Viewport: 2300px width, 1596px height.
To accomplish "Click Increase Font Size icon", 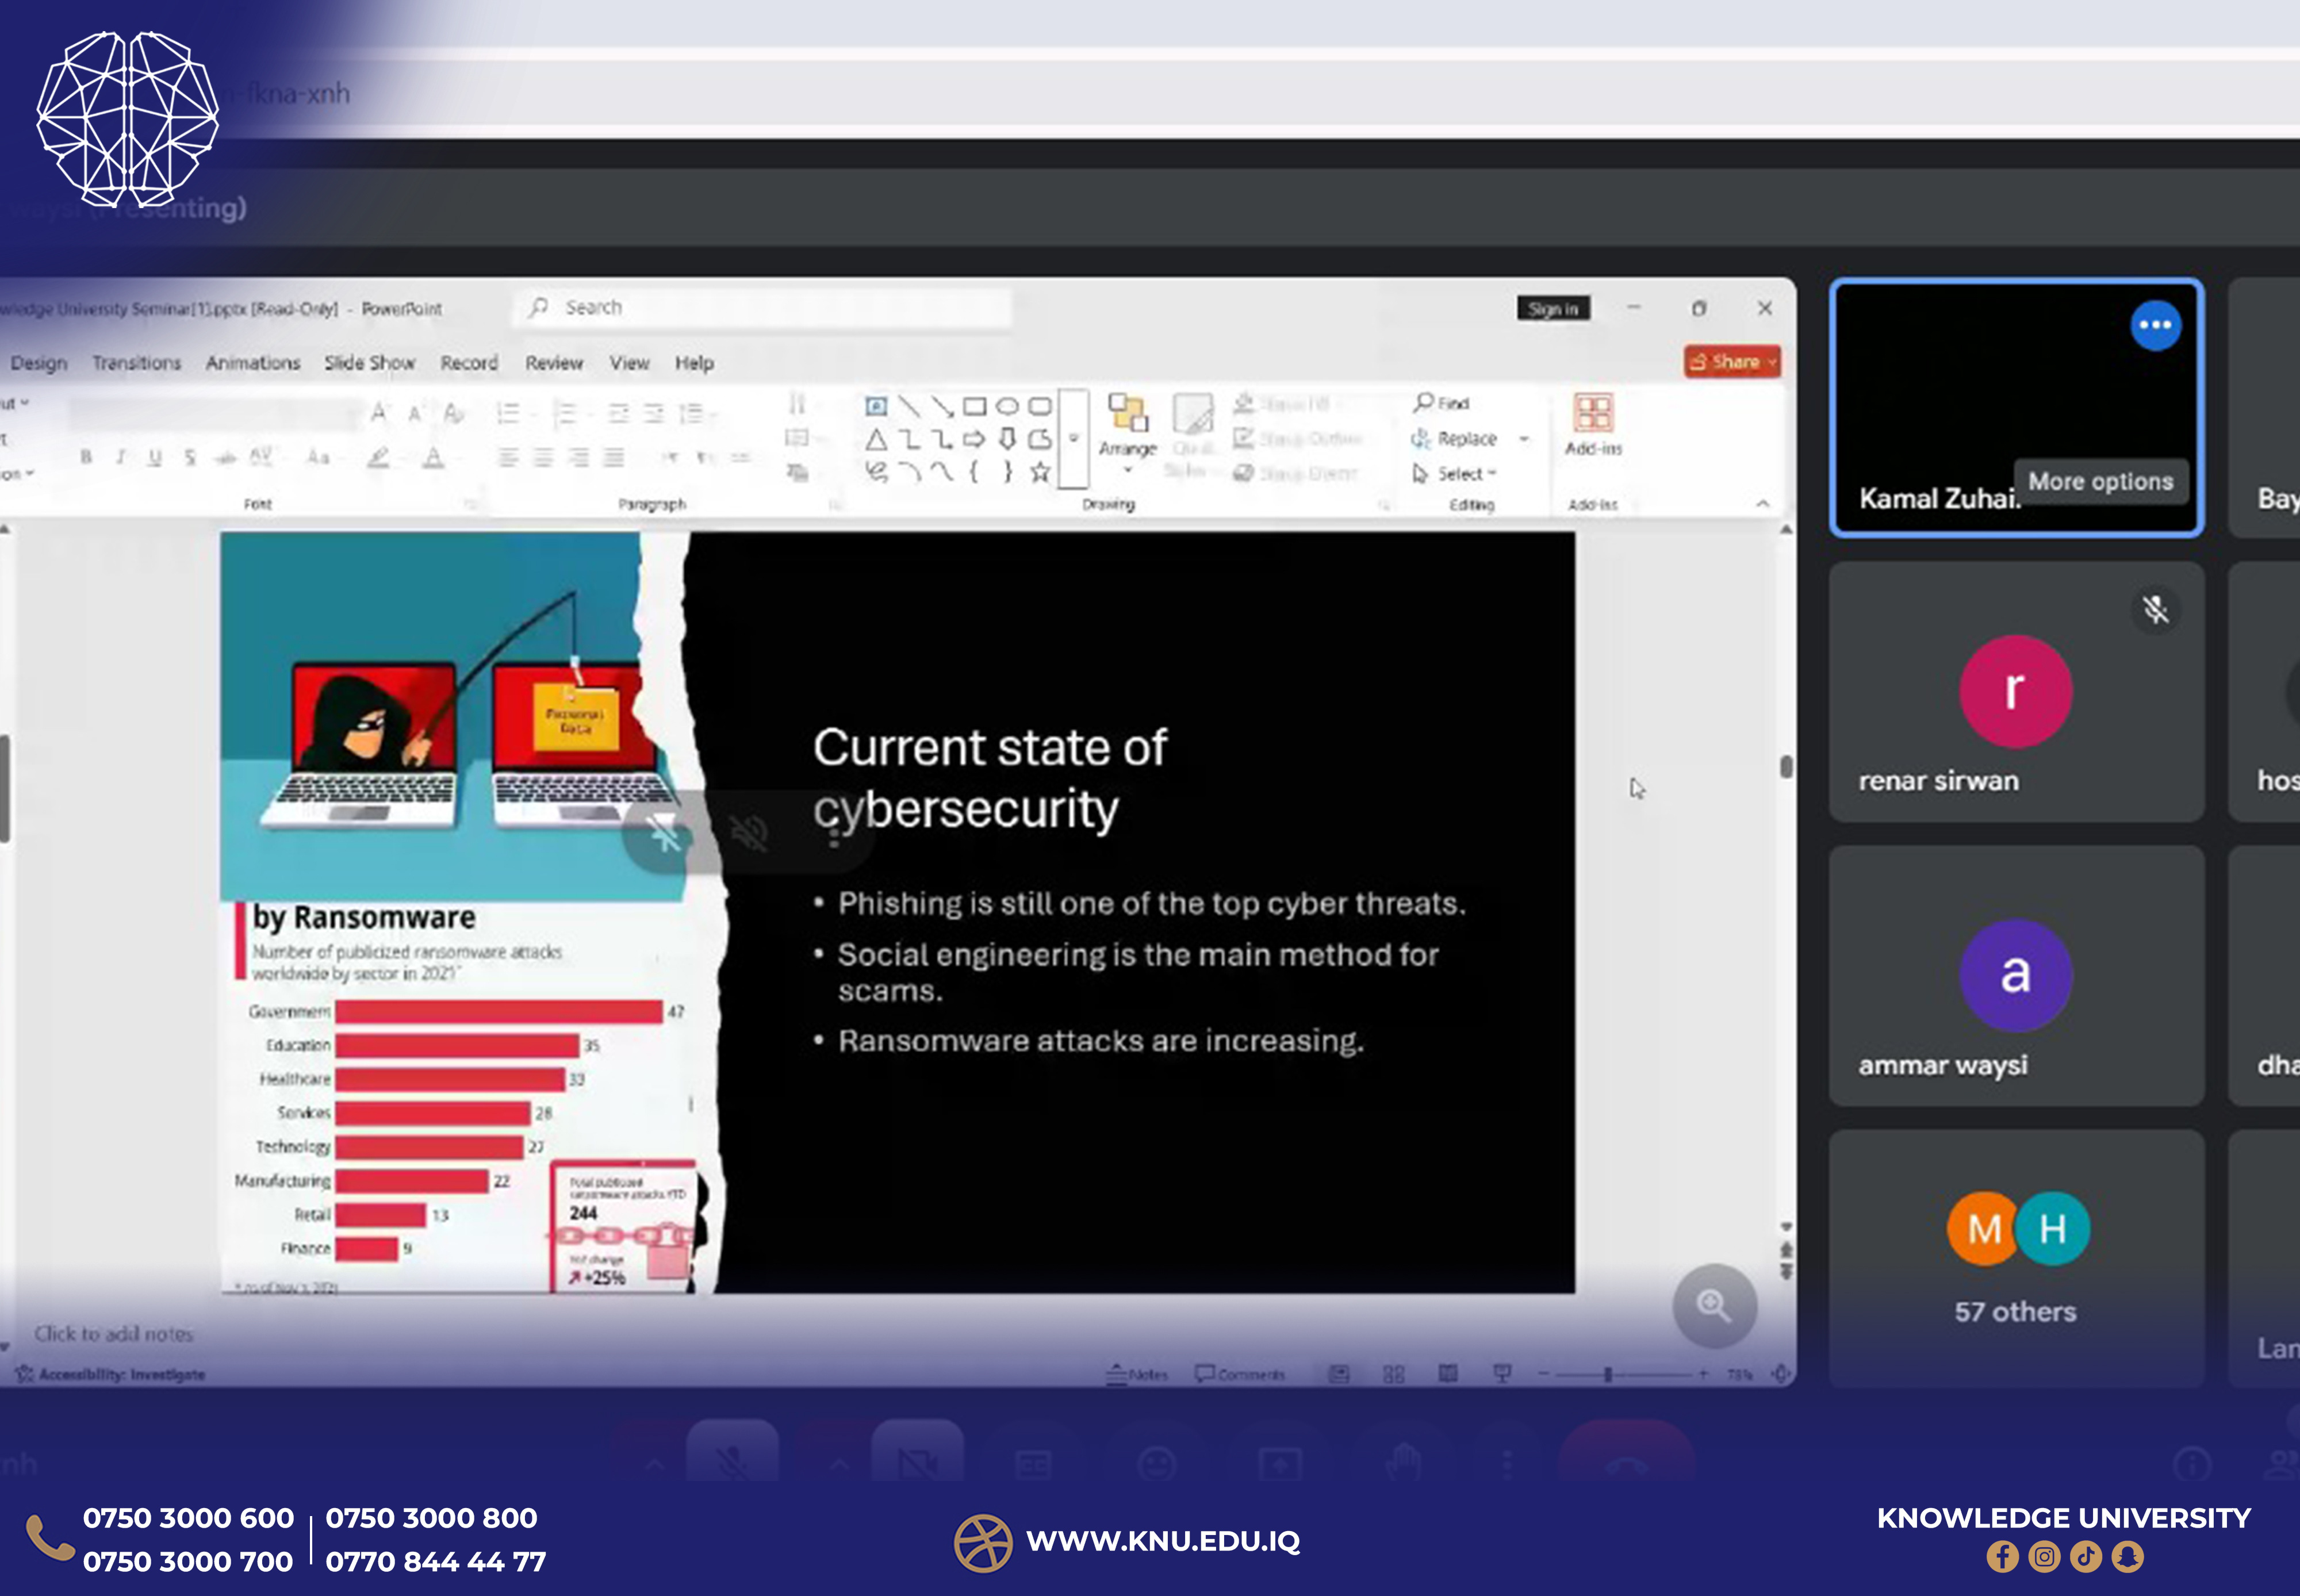I will 379,412.
